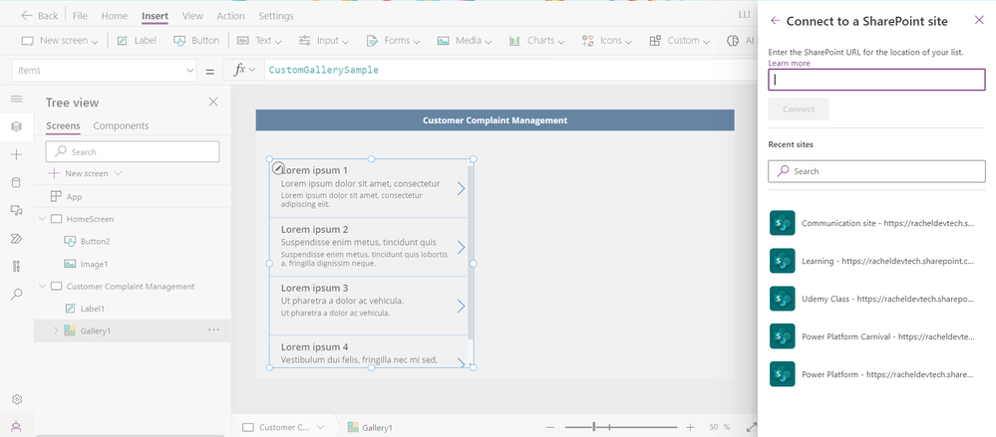Screen dimensions: 996x437
Task: Collapse the HomeScreen tree node
Action: pos(43,219)
